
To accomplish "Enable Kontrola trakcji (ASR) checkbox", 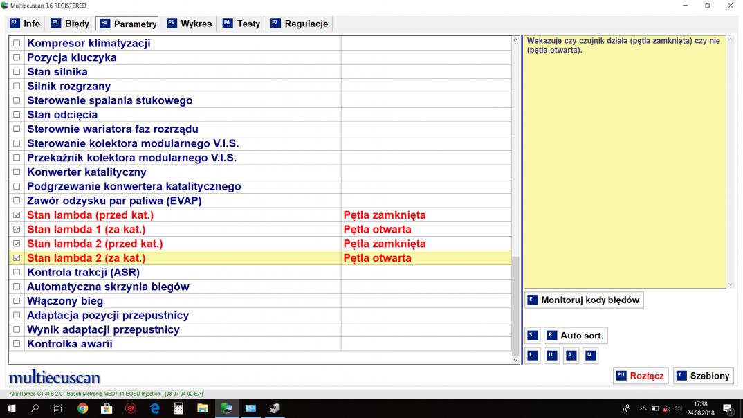I will tap(17, 273).
